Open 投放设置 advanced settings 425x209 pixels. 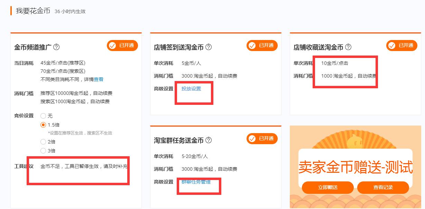191,89
